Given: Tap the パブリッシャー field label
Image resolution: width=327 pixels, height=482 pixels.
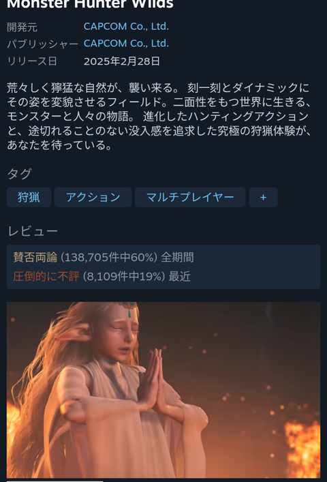Looking at the screenshot, I should 43,44.
